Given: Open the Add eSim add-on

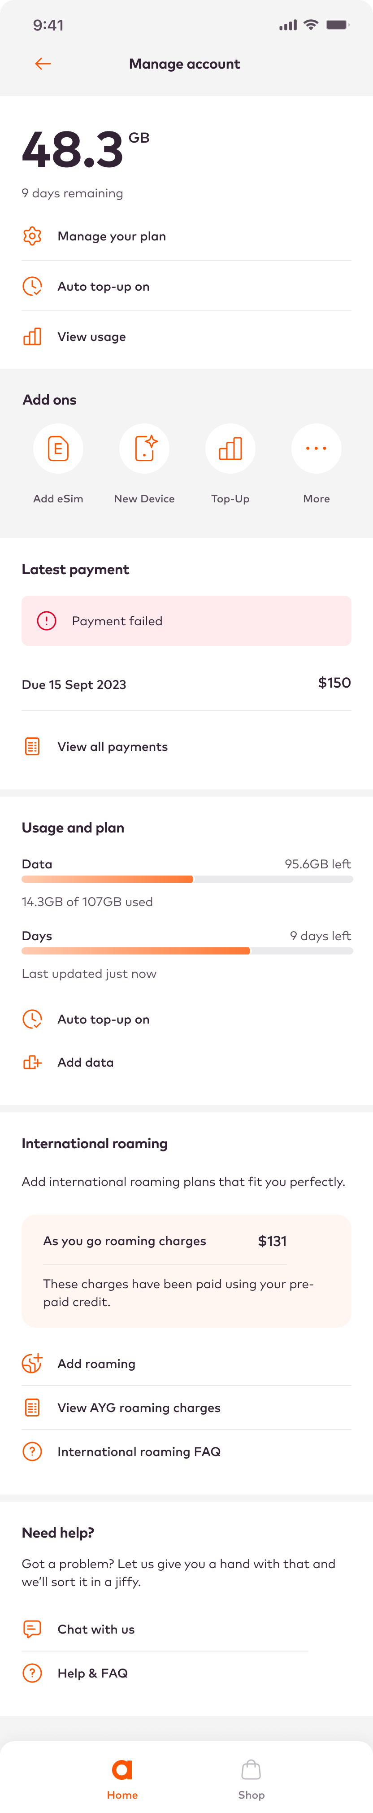Looking at the screenshot, I should click(58, 449).
